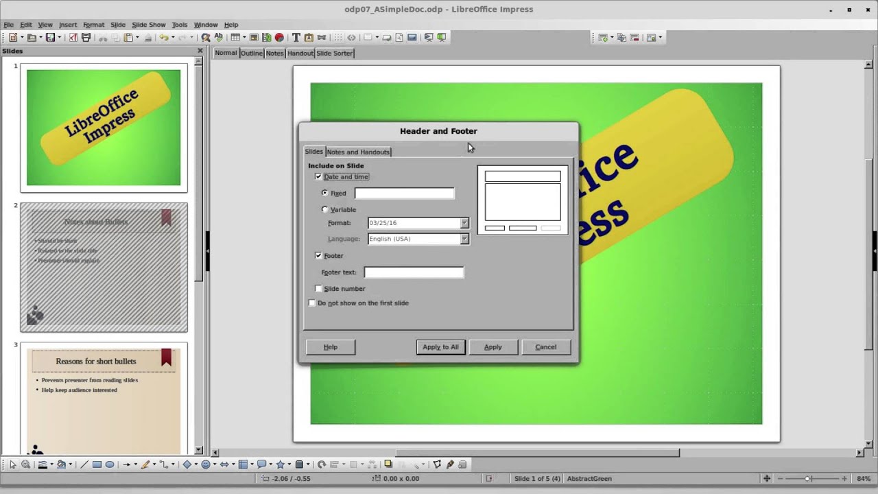The image size is (878, 494).
Task: Click the Apply to All button
Action: tap(440, 347)
